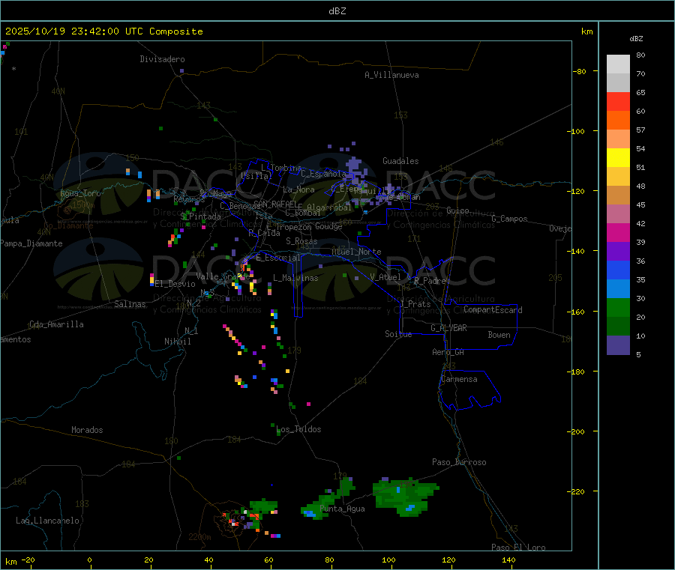Click the CompartEscard label

tap(493, 310)
